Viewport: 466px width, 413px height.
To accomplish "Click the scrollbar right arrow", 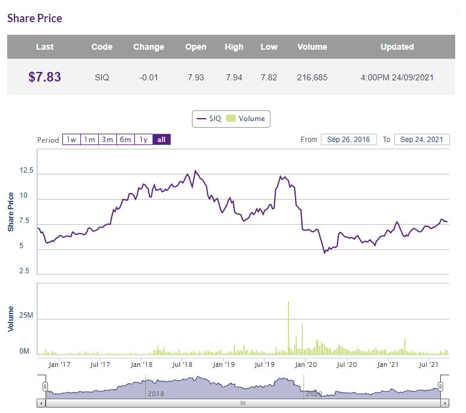I will pyautogui.click(x=444, y=403).
